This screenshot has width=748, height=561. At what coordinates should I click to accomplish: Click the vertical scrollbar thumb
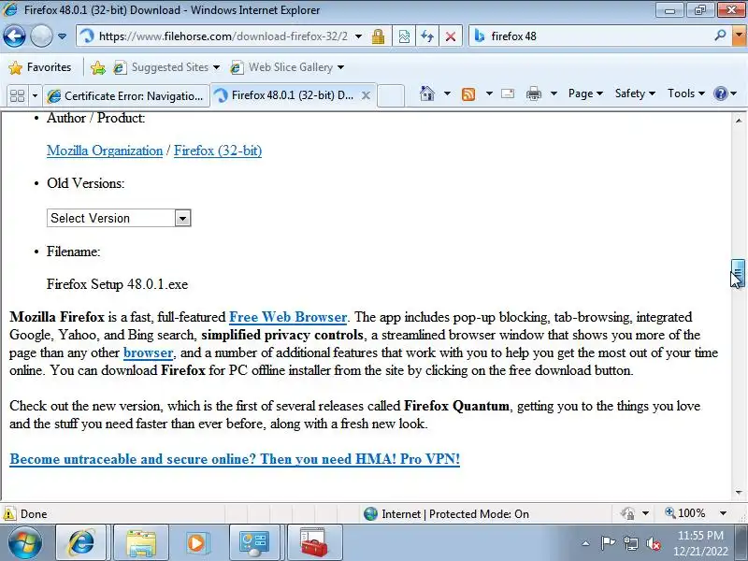click(739, 273)
